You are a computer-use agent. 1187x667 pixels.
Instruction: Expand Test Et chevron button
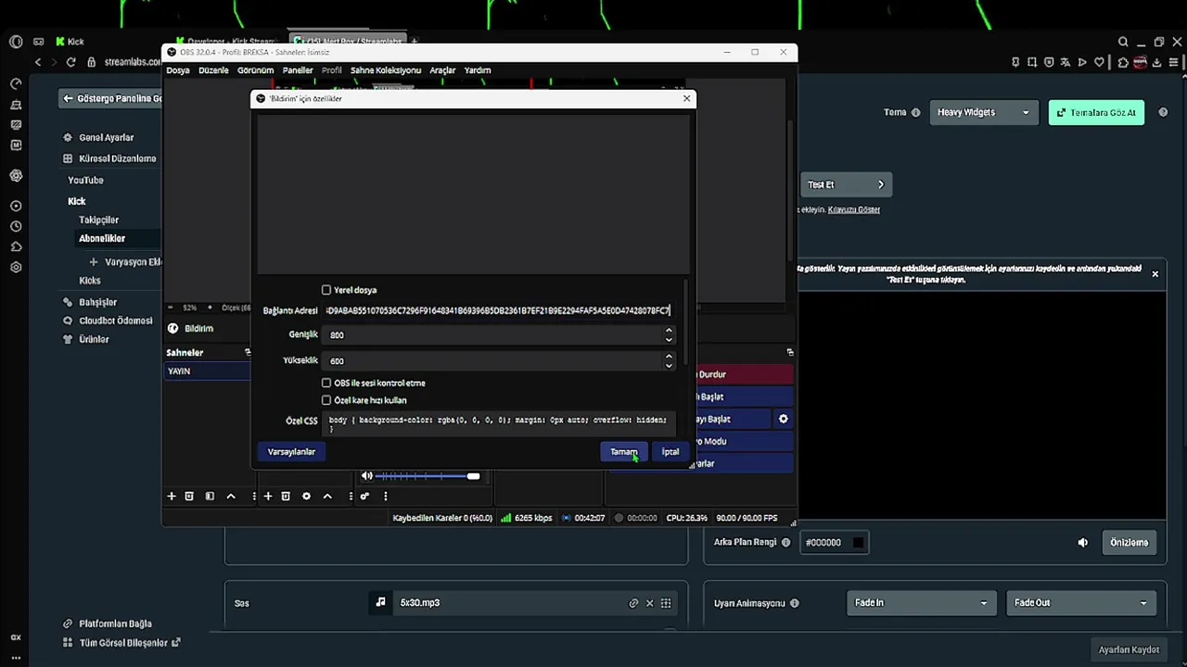(x=880, y=184)
